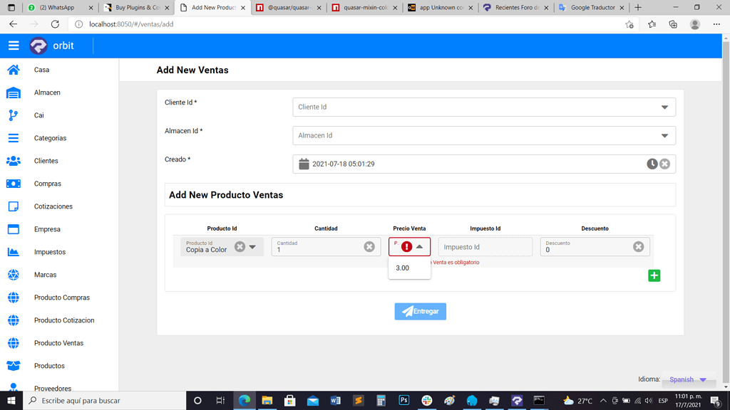
Task: Launch Photoshop from the taskbar
Action: 404,400
